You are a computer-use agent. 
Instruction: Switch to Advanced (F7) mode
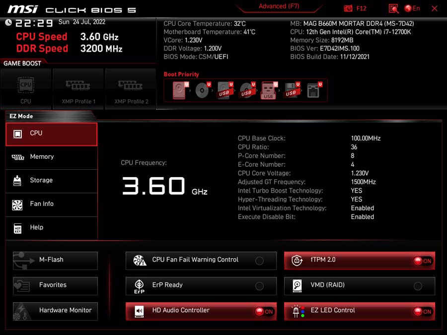point(279,6)
